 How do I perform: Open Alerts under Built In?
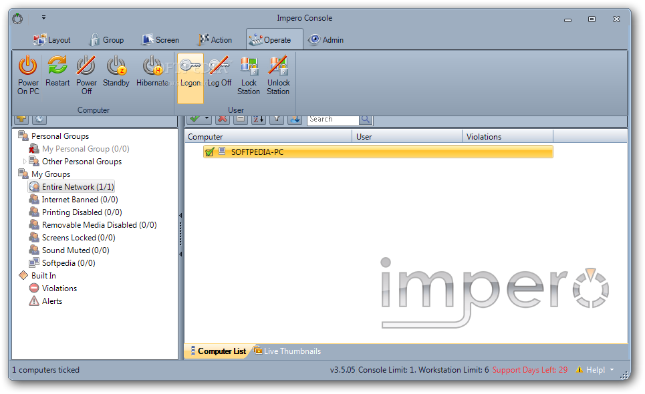(52, 301)
